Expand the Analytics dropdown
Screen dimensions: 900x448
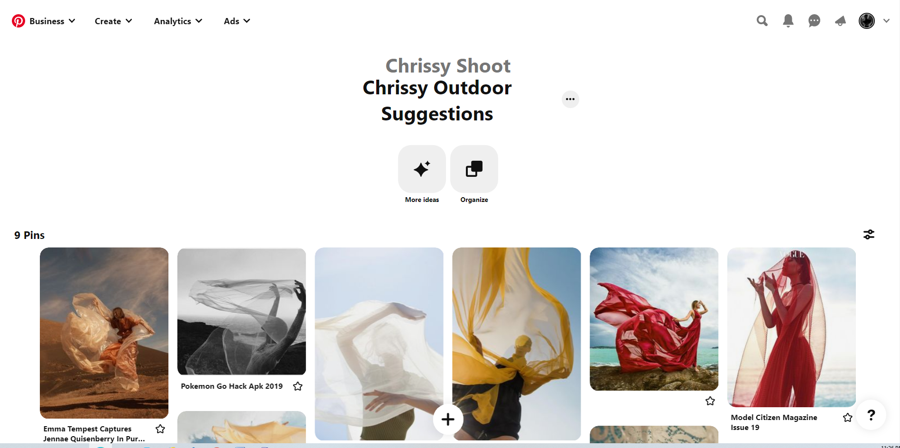point(178,21)
